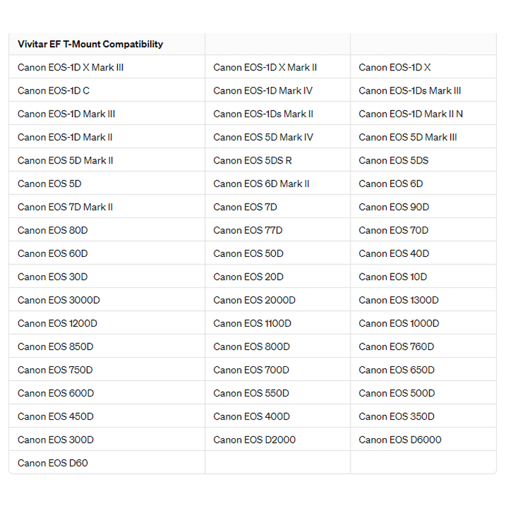Select Canon EOS 500D entry
This screenshot has height=506, width=506.
pos(397,393)
